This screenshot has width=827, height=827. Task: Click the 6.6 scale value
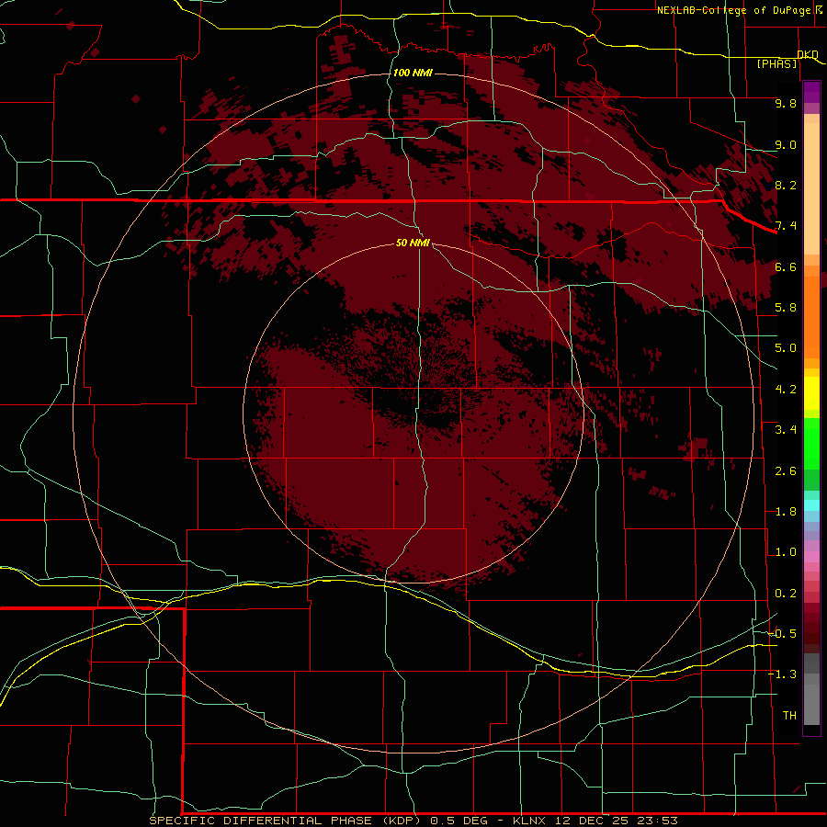click(x=786, y=266)
